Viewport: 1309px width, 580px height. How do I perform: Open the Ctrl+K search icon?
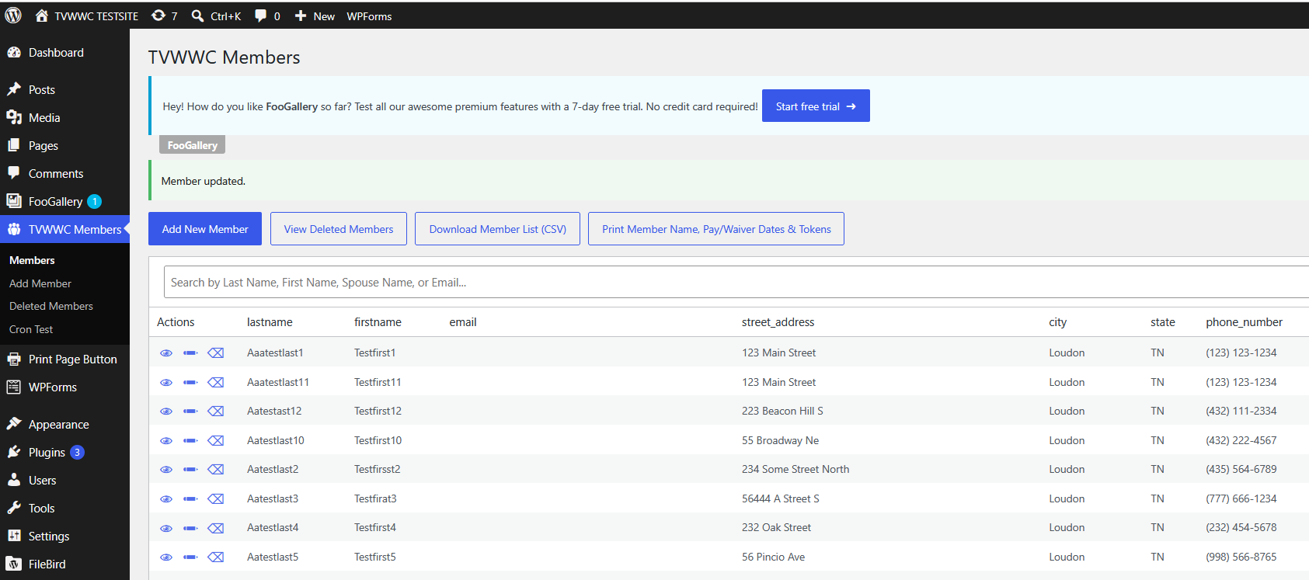point(198,16)
